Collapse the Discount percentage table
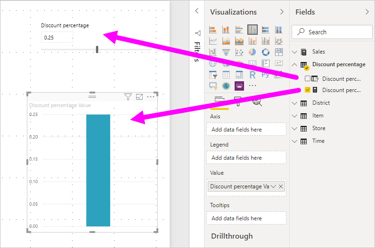 [x=294, y=65]
